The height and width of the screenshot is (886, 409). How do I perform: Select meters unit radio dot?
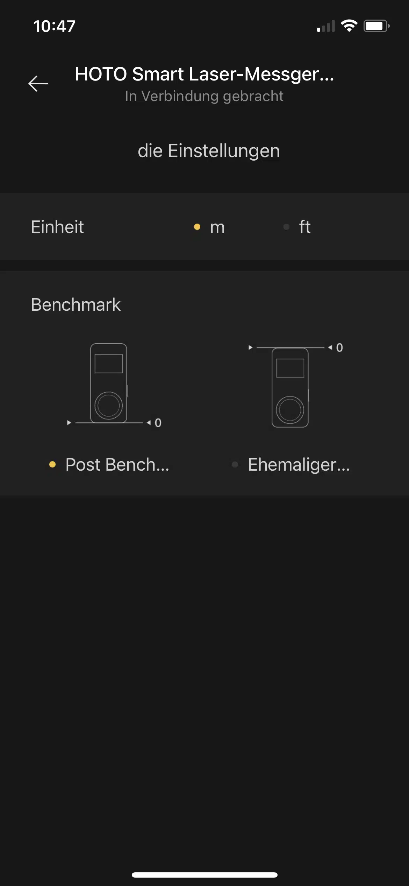[197, 227]
